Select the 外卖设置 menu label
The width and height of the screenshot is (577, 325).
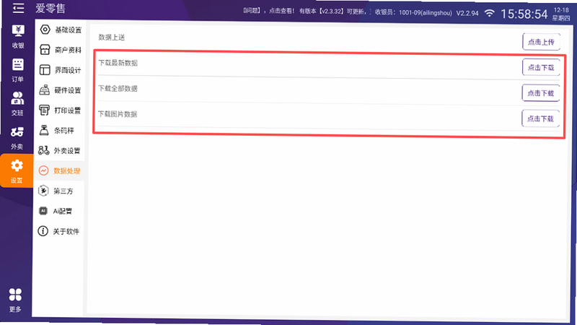[67, 151]
